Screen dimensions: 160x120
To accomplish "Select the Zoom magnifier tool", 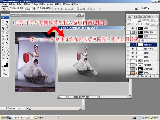I will point(7,58).
